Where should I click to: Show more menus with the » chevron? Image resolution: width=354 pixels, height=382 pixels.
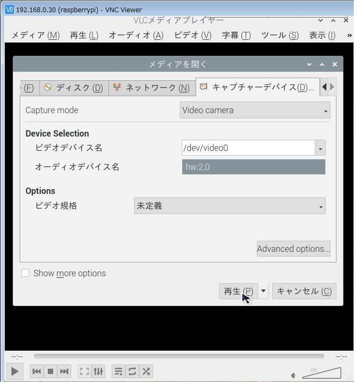click(x=349, y=35)
